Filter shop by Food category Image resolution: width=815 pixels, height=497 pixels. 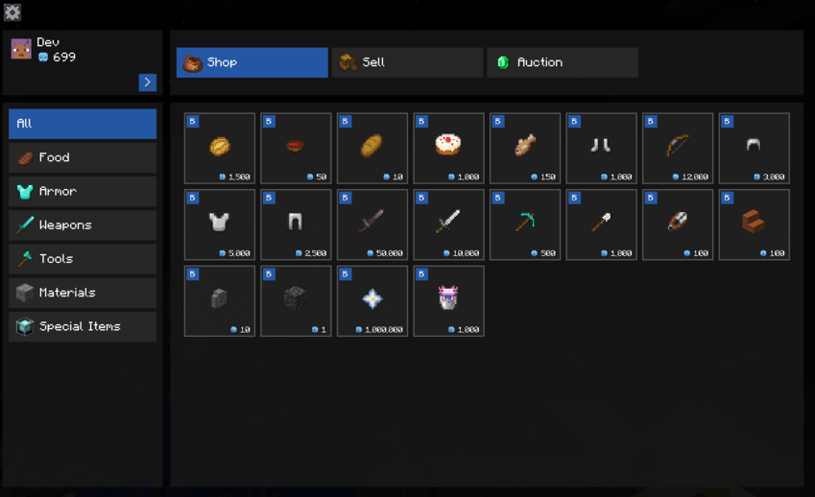click(83, 157)
